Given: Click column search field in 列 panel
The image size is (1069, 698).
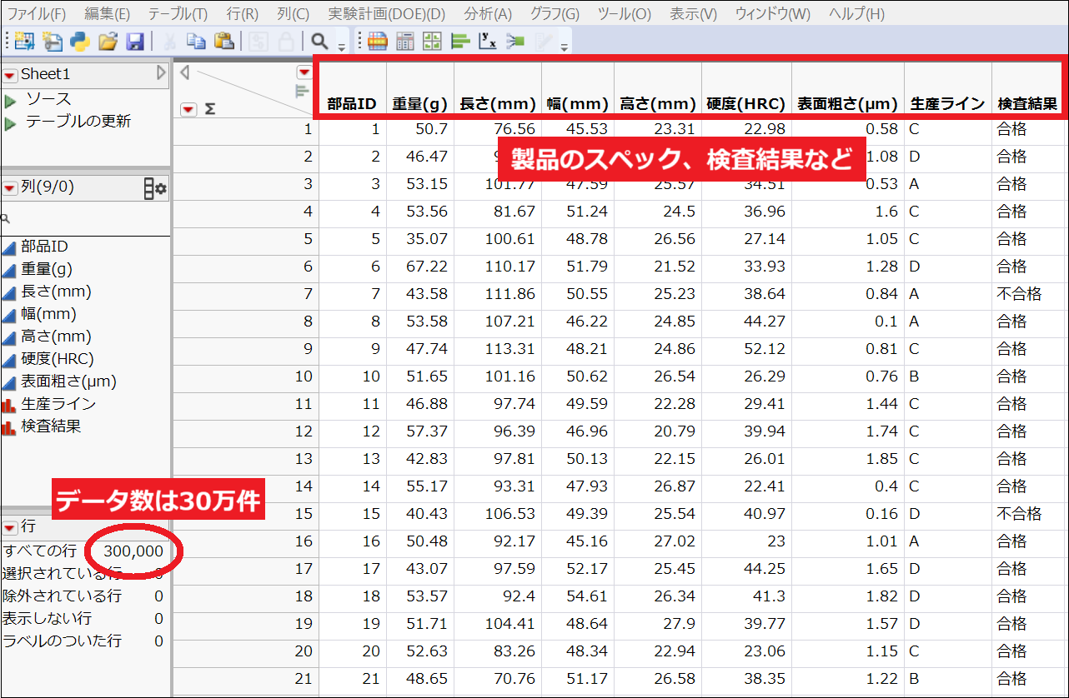Looking at the screenshot, I should 88,219.
